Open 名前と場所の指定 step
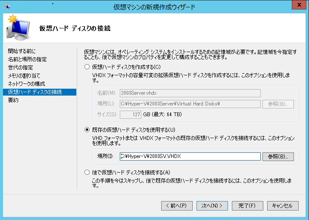309x220 pixels. [27, 59]
